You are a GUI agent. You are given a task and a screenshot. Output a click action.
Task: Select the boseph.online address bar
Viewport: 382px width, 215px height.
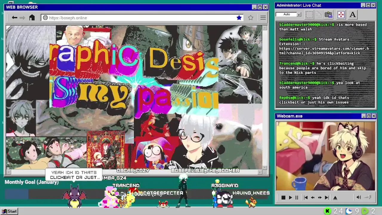(x=142, y=18)
